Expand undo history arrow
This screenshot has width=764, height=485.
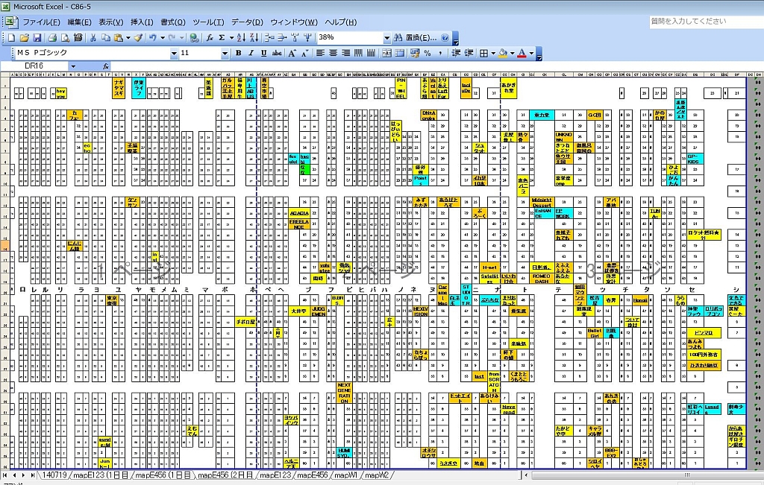pyautogui.click(x=162, y=37)
